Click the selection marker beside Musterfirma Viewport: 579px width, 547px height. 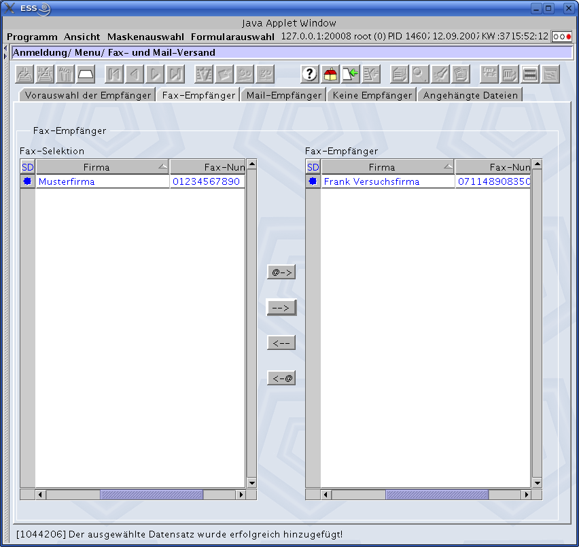pyautogui.click(x=27, y=181)
